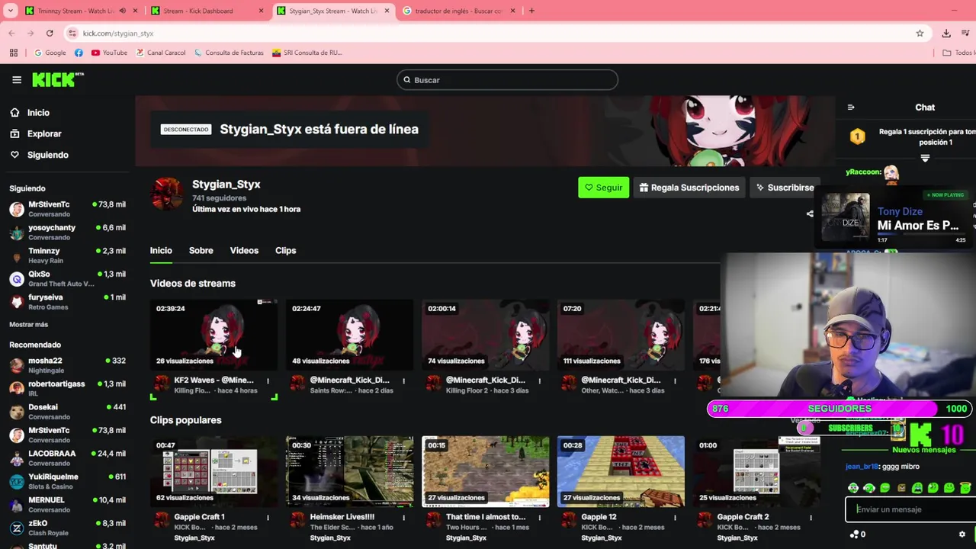Viewport: 976px width, 549px height.
Task: Open the recommended channel zEkO
Action: coord(67,528)
